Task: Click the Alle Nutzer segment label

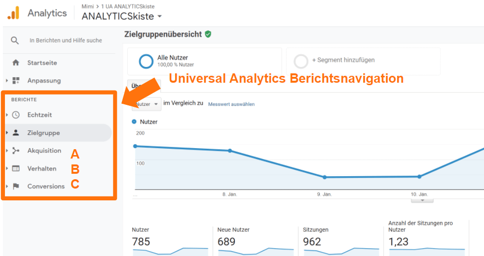Action: pyautogui.click(x=173, y=58)
